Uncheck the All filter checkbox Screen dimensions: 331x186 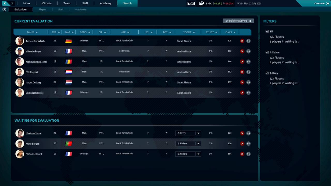tap(267, 32)
